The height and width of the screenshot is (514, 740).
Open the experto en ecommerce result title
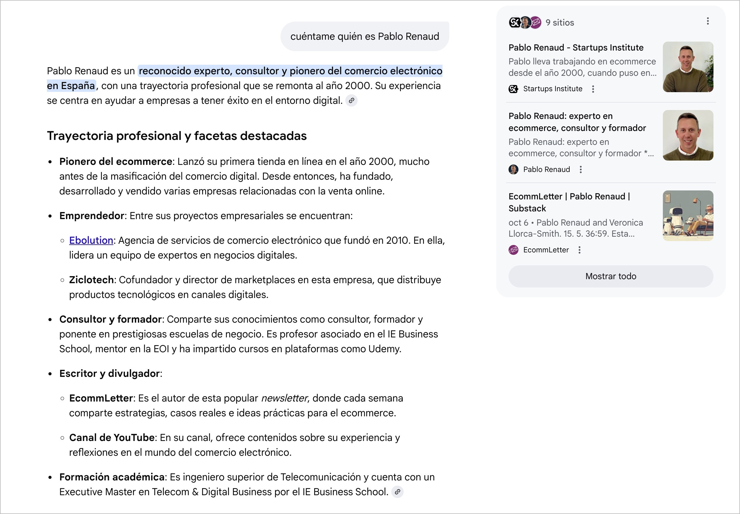click(x=577, y=122)
